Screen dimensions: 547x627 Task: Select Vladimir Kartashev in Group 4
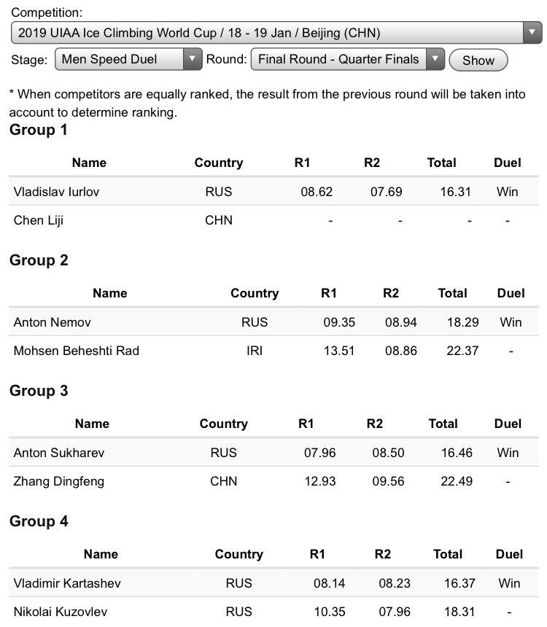pos(67,583)
